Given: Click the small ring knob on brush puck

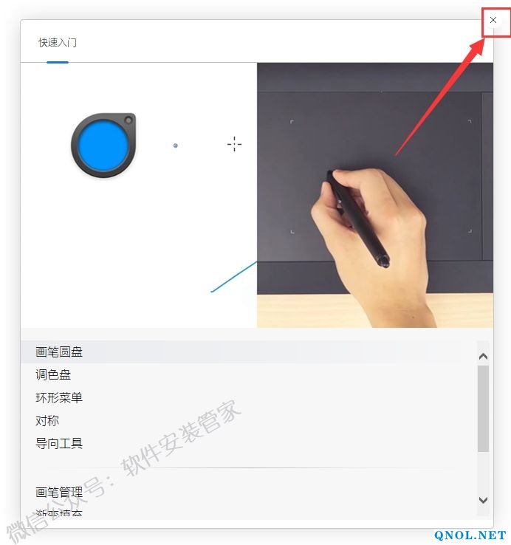Looking at the screenshot, I should (128, 120).
